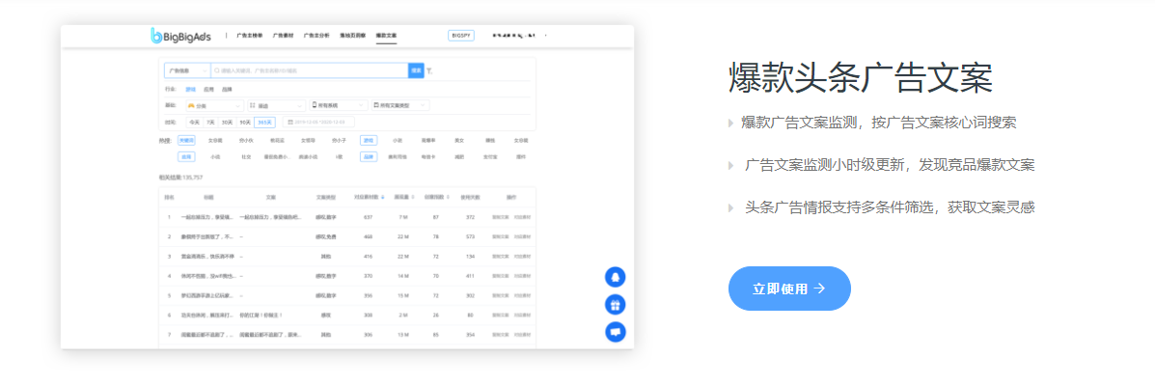Click the calendar icon in date range field
The image size is (1155, 385).
290,122
